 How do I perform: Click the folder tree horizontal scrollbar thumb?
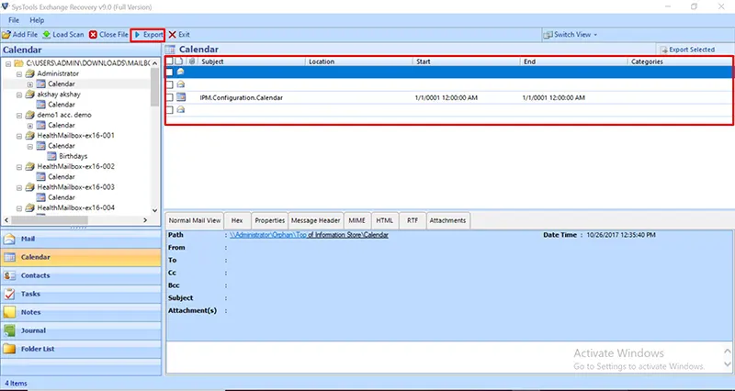tap(50, 219)
